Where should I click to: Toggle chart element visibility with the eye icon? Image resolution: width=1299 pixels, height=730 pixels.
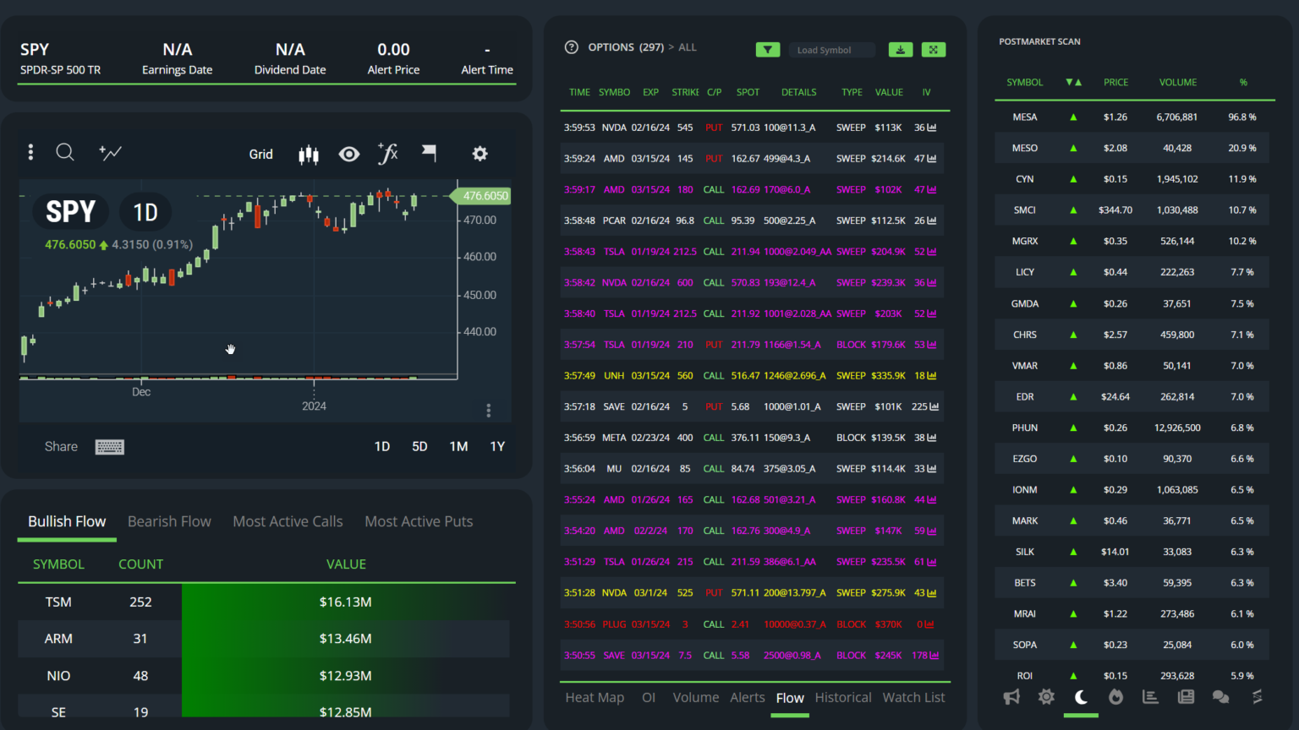(348, 153)
